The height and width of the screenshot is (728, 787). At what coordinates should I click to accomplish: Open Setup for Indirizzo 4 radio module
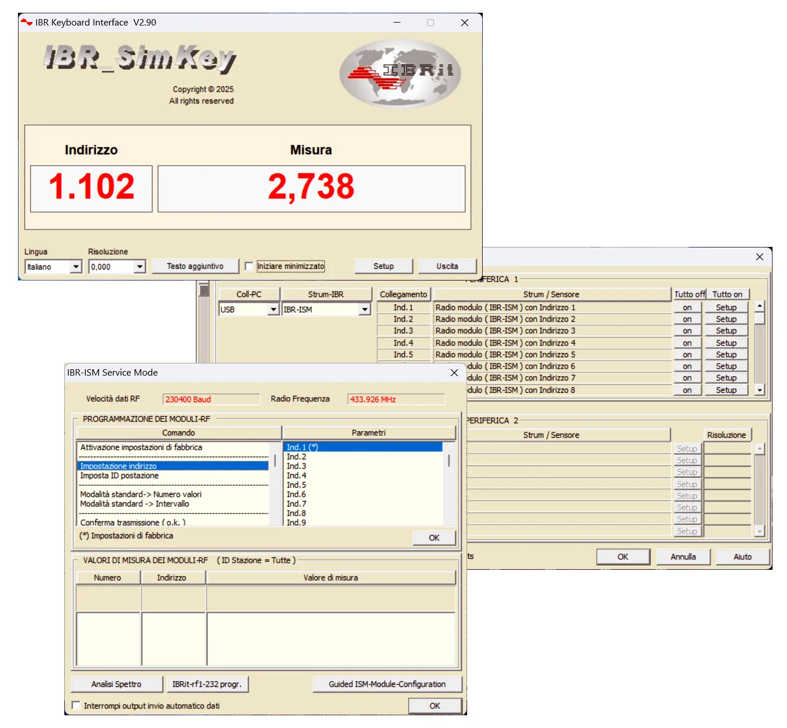[x=726, y=343]
